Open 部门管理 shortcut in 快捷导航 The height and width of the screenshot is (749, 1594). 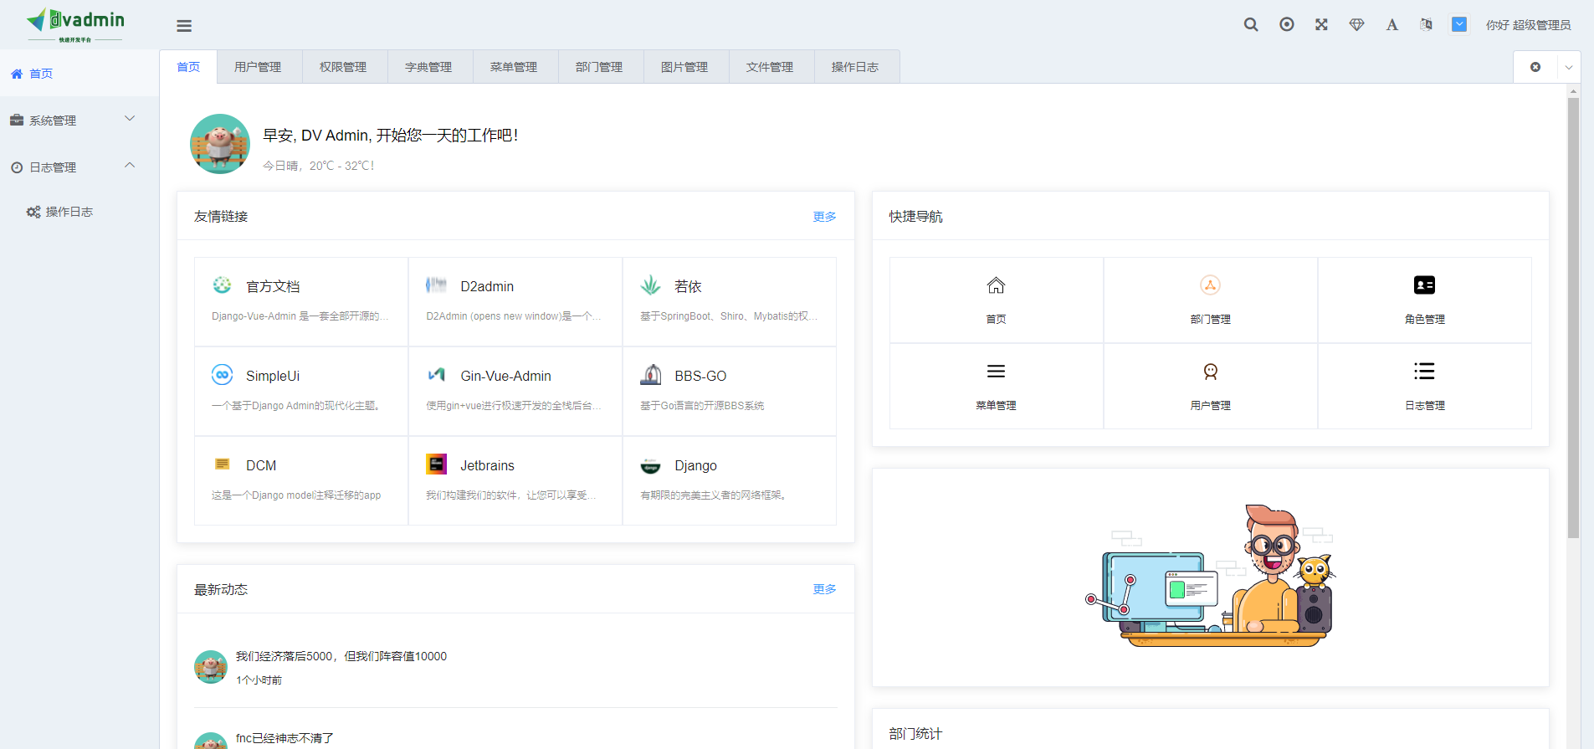(x=1210, y=300)
